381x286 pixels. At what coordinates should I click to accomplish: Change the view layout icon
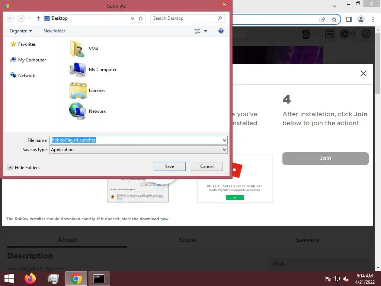[x=198, y=31]
